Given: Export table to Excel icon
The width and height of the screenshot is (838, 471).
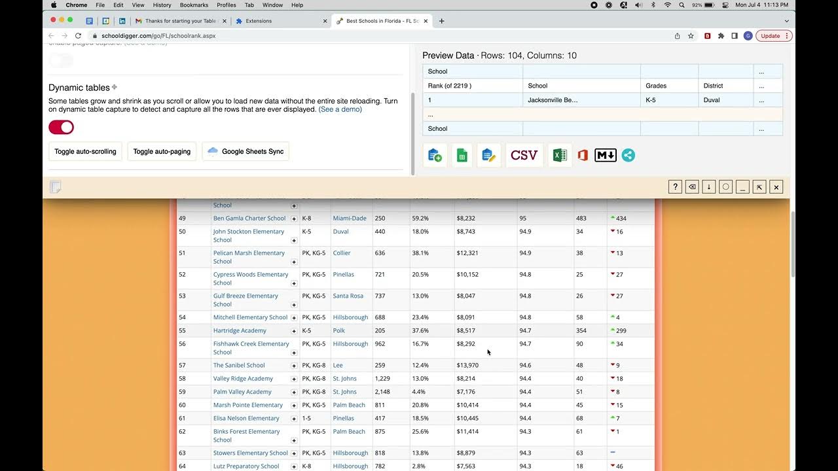Looking at the screenshot, I should pyautogui.click(x=560, y=155).
